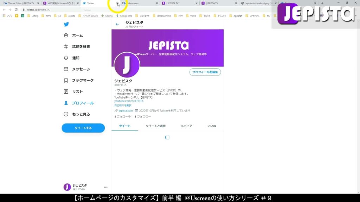Screen dimensions: 360x202
Task: Click the bookmark ribbon icon
Action: click(66, 80)
